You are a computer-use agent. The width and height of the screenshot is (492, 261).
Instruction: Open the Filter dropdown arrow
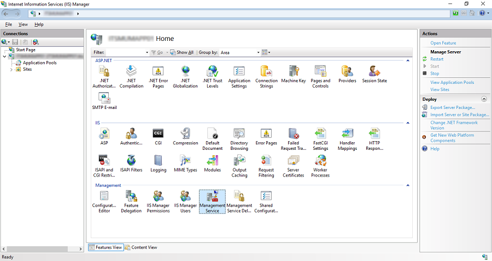pyautogui.click(x=147, y=52)
